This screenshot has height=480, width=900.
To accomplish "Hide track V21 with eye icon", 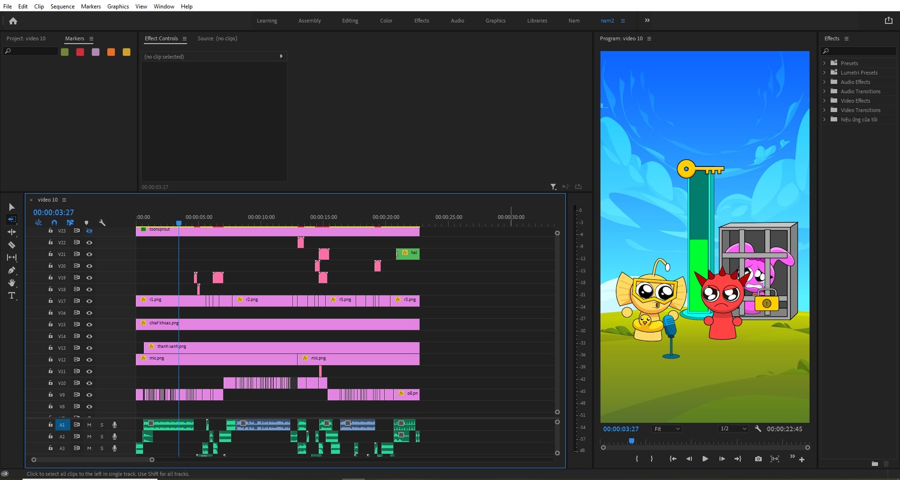I will pos(89,254).
